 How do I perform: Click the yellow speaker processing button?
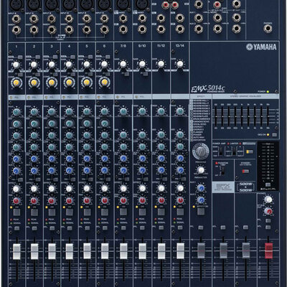(250, 151)
